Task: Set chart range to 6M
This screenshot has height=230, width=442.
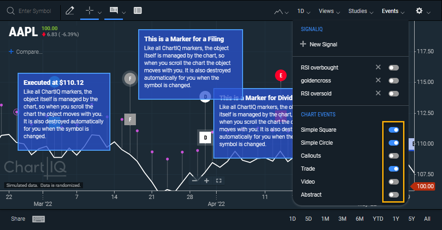Action: coord(359,219)
